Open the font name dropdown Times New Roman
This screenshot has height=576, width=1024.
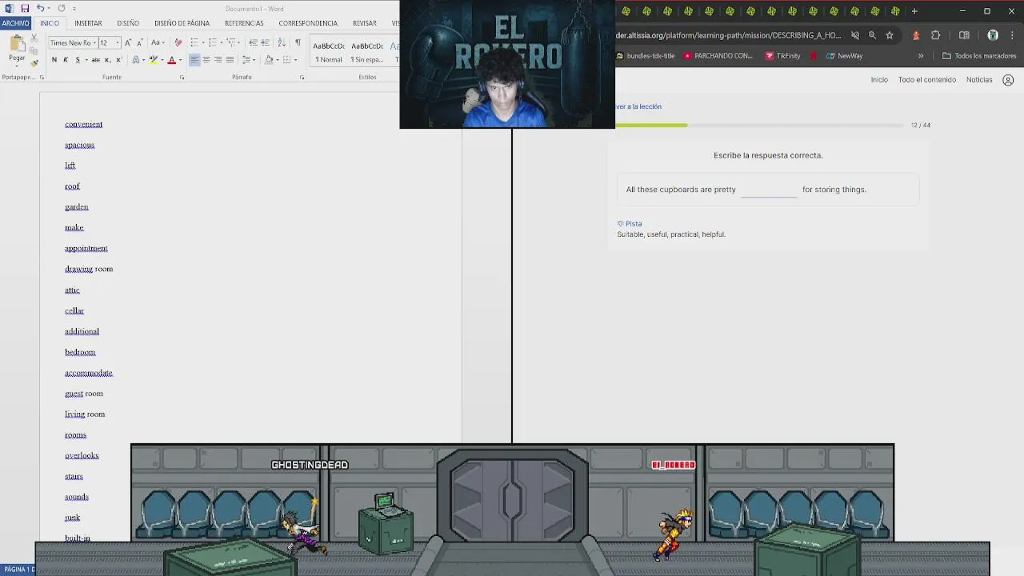click(x=94, y=42)
